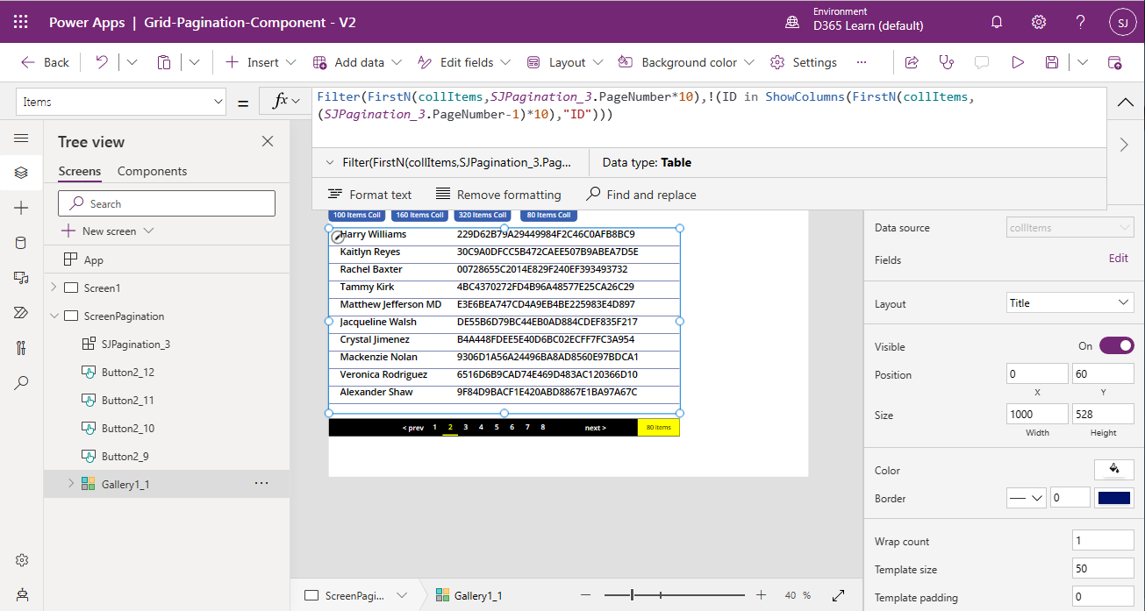Open the Background color menu
1145x611 pixels.
point(686,62)
